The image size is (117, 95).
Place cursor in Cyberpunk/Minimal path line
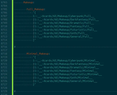click(x=66, y=61)
